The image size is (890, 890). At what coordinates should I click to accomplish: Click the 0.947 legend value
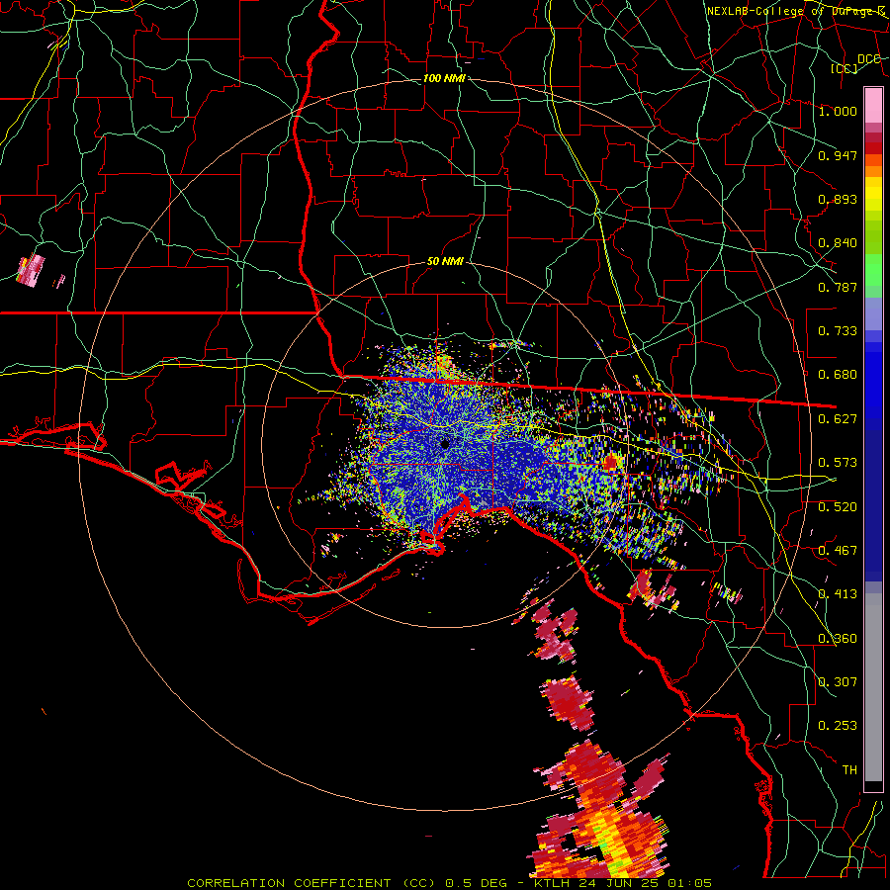(838, 155)
